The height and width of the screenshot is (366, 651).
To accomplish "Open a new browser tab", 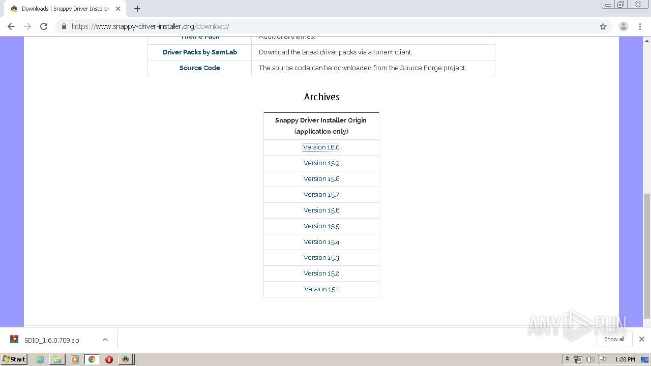I will [x=137, y=9].
